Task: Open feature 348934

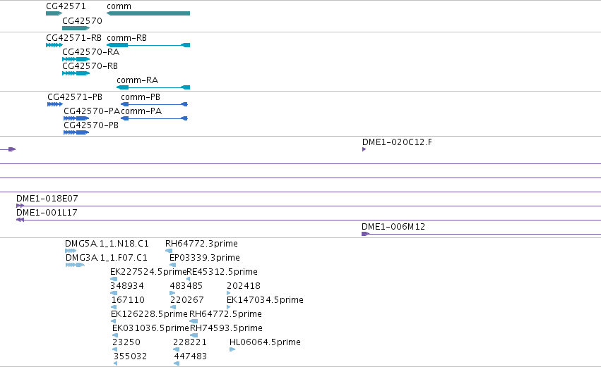Action: click(x=114, y=293)
